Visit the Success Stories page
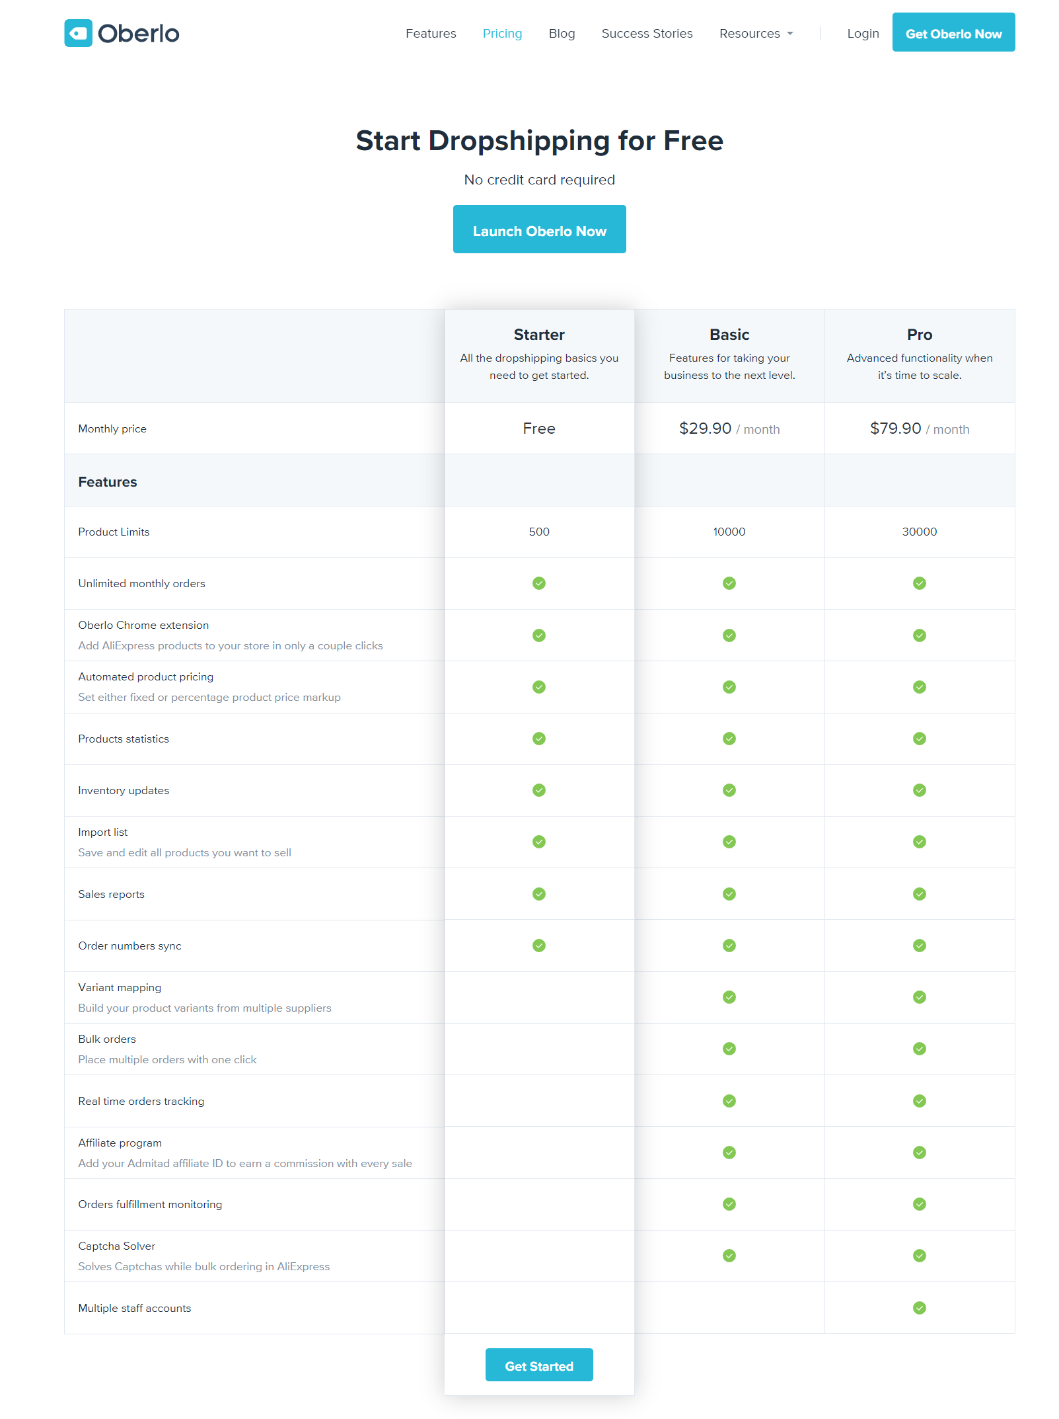The width and height of the screenshot is (1059, 1419). point(647,34)
